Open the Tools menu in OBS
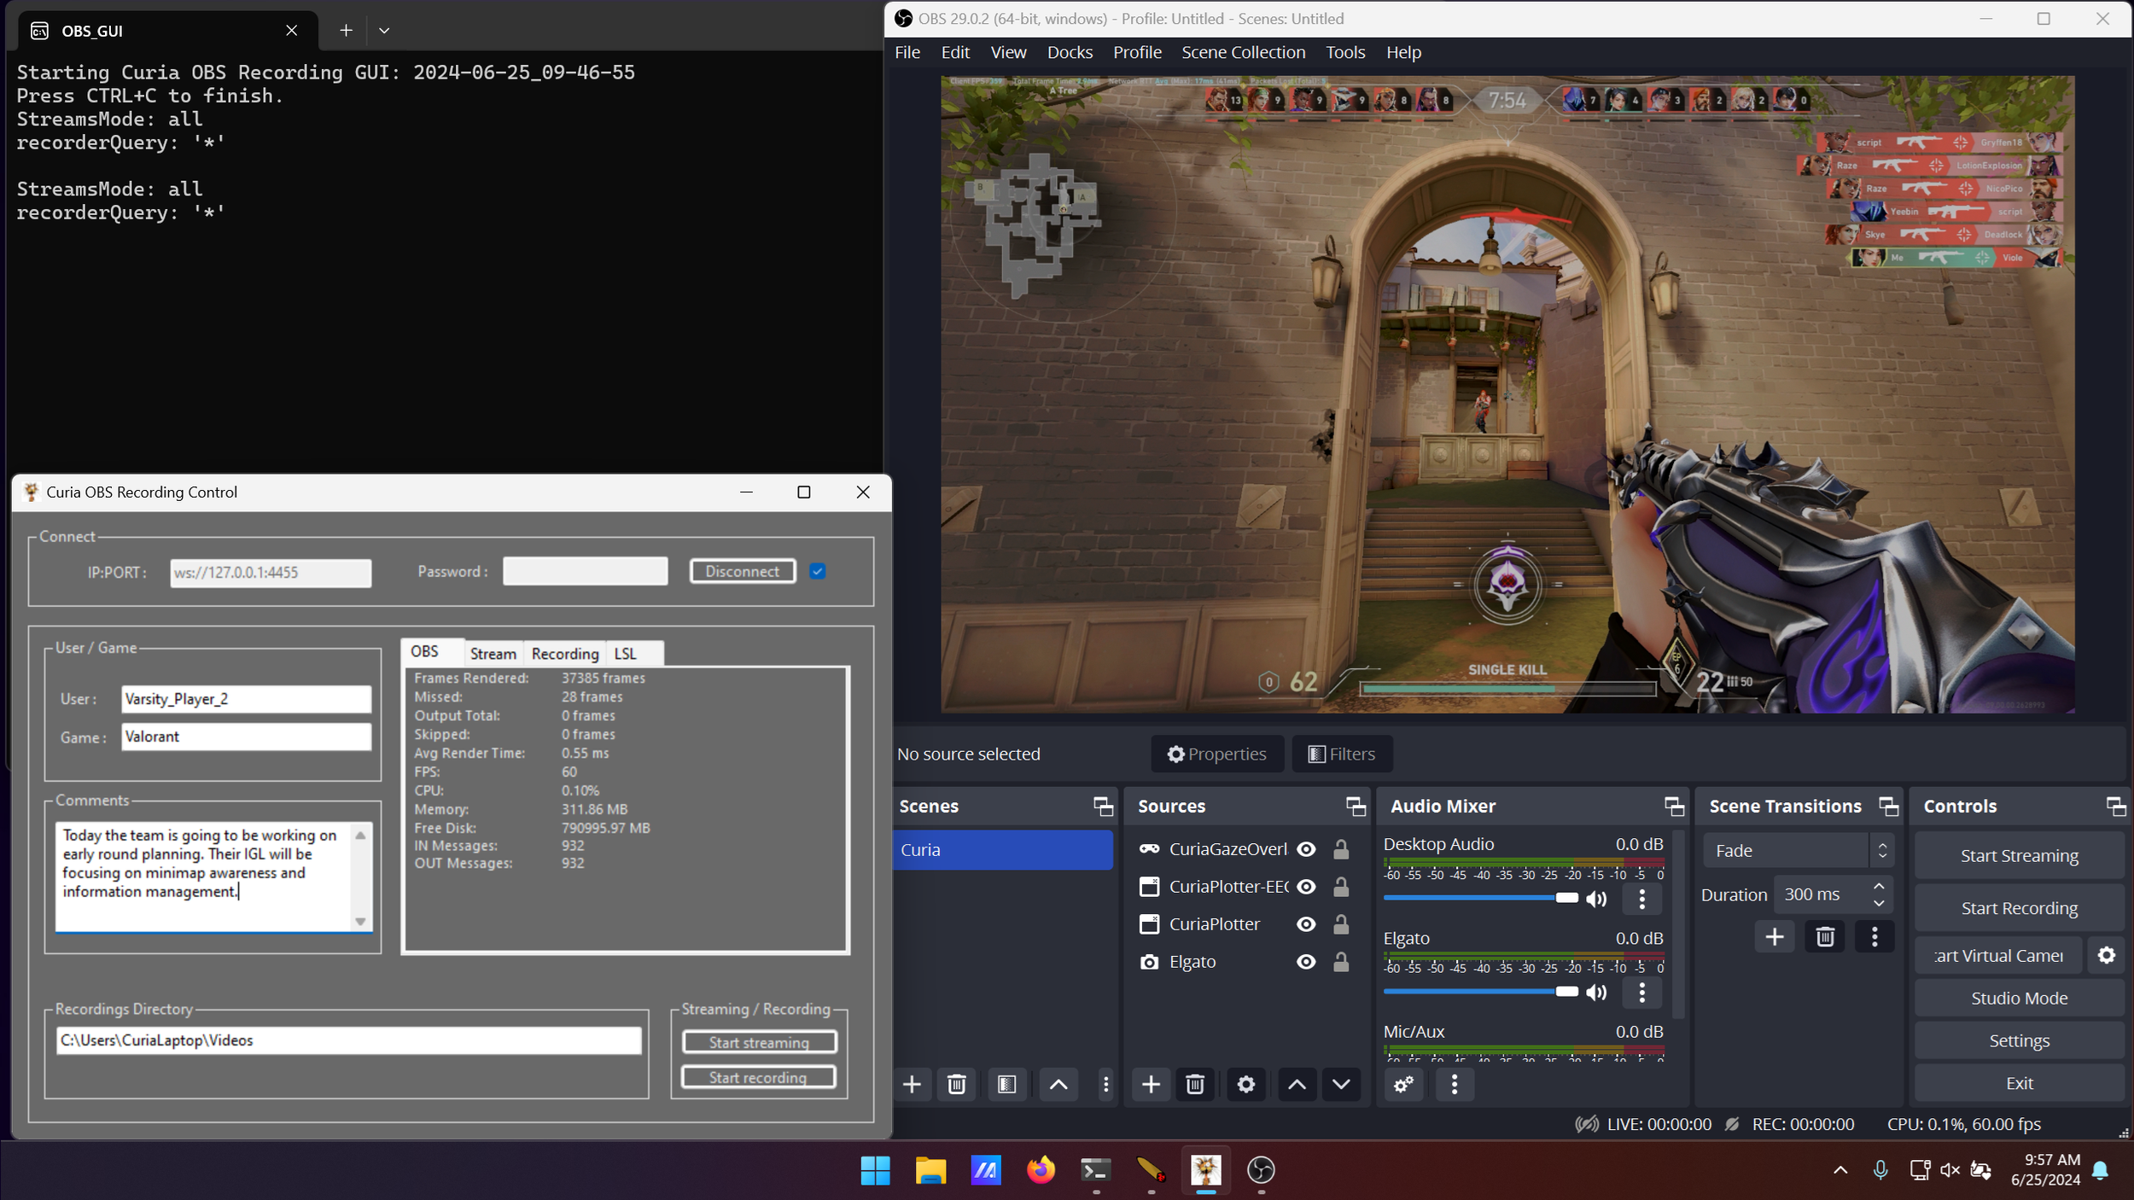The height and width of the screenshot is (1200, 2134). (1345, 52)
